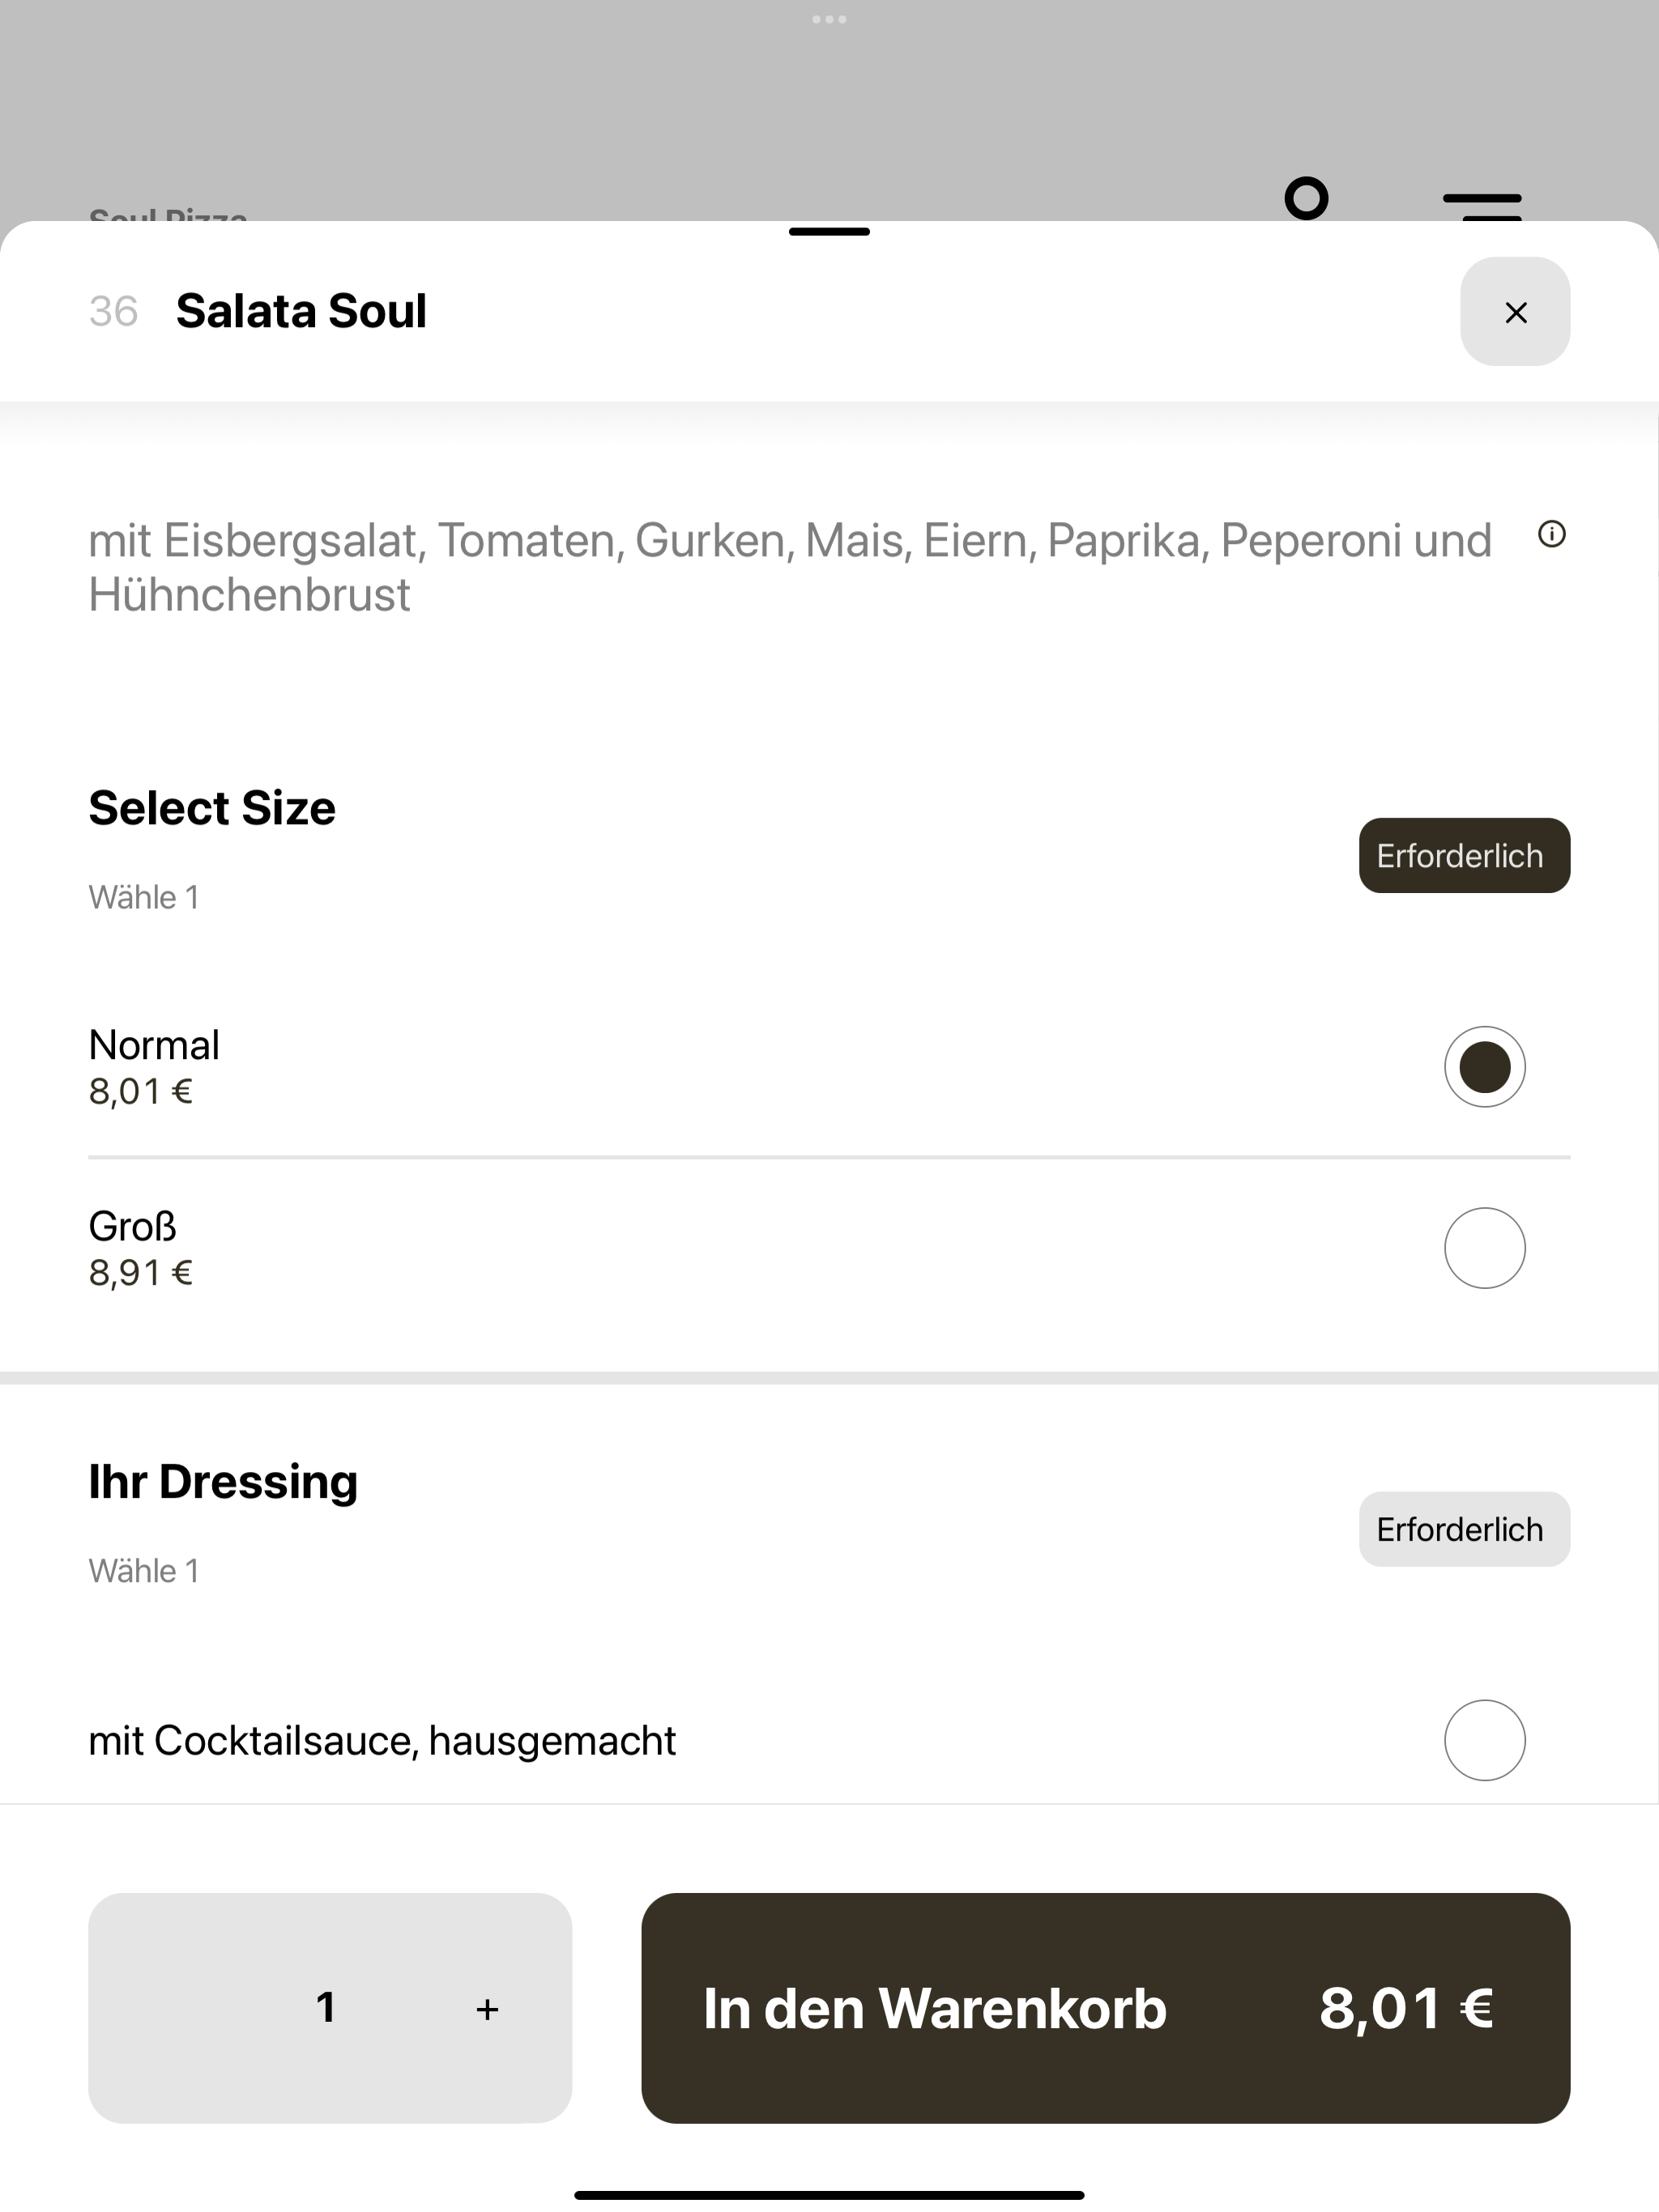Click the Select Size heading
Viewport: 1659px width, 2212px height.
pyautogui.click(x=212, y=808)
